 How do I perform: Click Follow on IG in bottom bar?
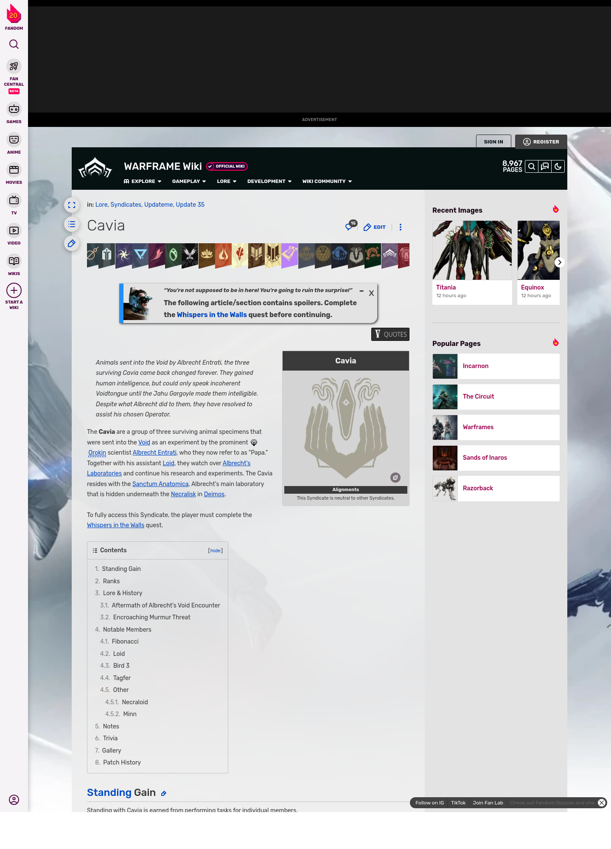click(x=429, y=803)
